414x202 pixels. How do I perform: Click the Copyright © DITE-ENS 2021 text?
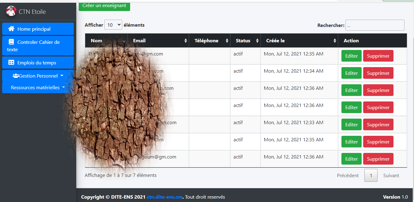(113, 197)
